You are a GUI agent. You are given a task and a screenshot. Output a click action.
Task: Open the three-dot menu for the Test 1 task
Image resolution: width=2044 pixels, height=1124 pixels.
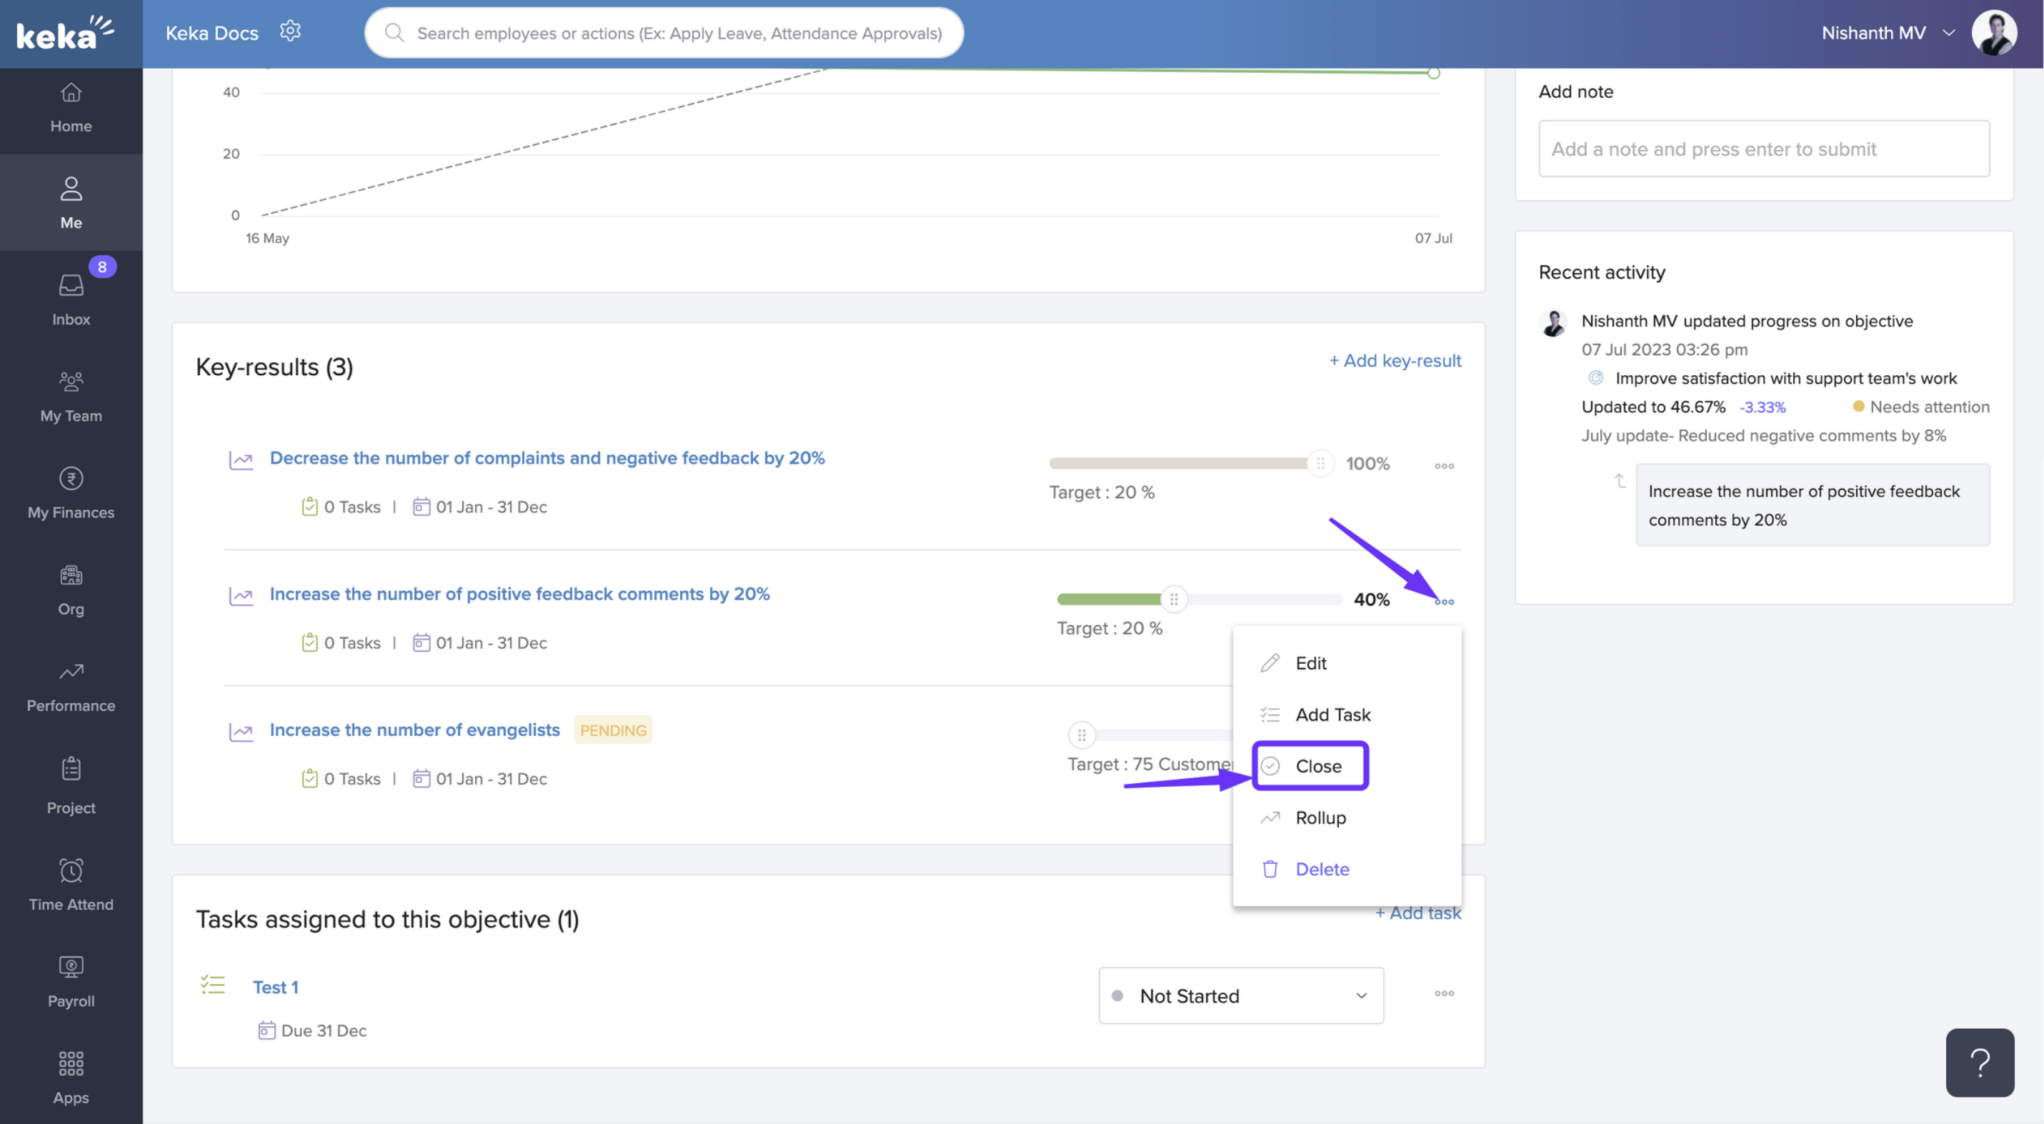click(1444, 993)
